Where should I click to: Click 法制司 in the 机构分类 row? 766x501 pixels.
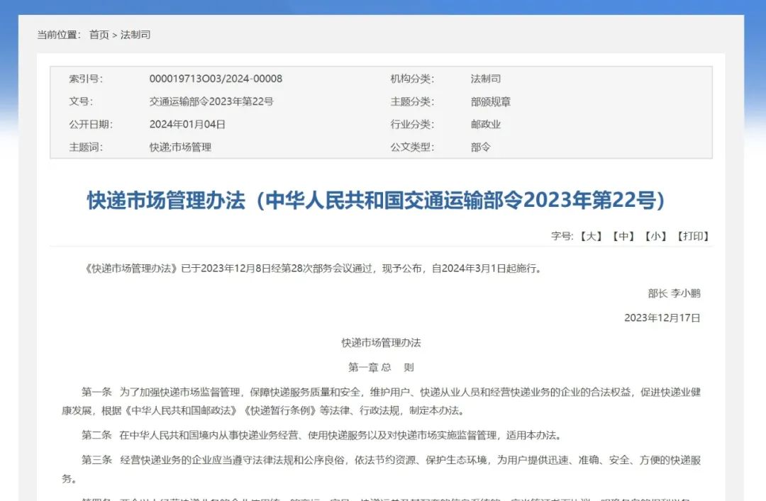[485, 79]
